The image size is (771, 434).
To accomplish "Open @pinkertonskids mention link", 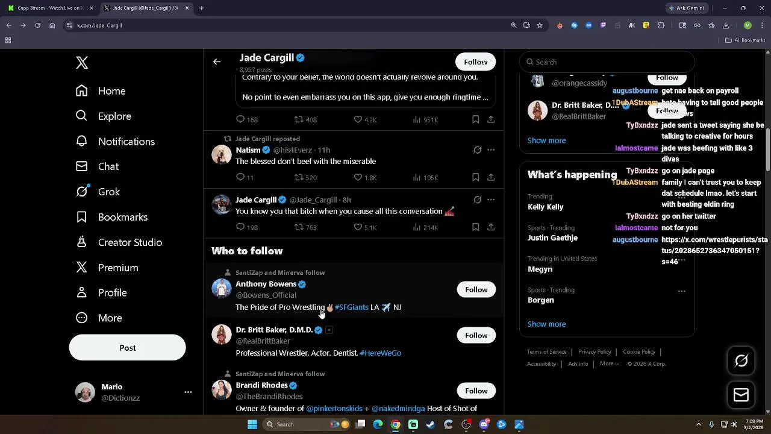I will [x=334, y=409].
